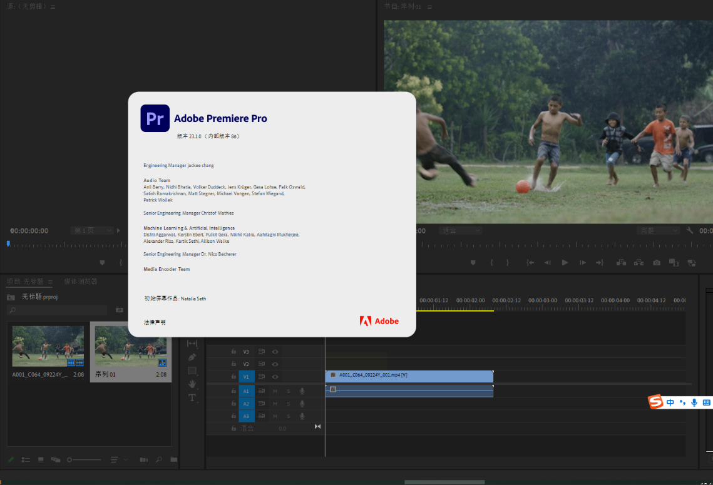Viewport: 713px width, 485px height.
Task: Toggle V2 track output eye
Action: 275,364
